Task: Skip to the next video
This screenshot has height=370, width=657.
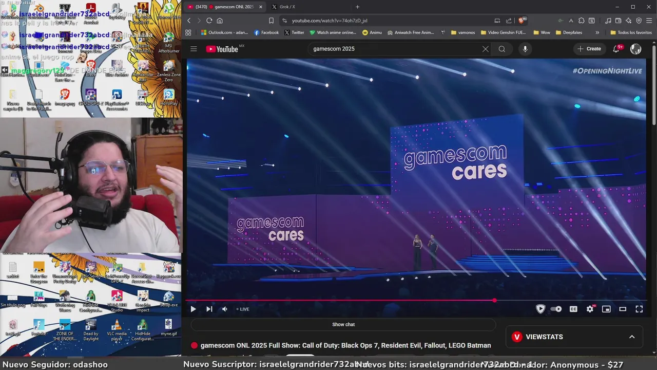Action: point(209,309)
